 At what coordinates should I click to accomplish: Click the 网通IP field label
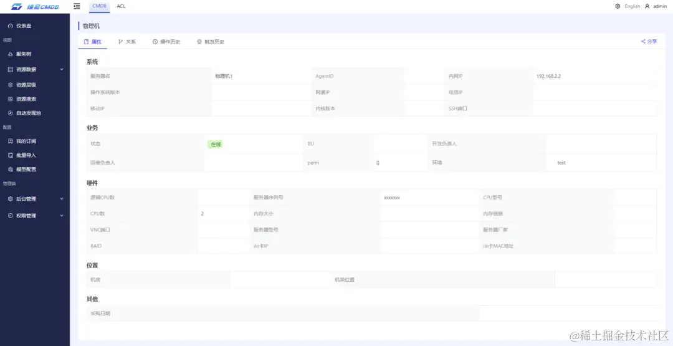click(x=323, y=92)
